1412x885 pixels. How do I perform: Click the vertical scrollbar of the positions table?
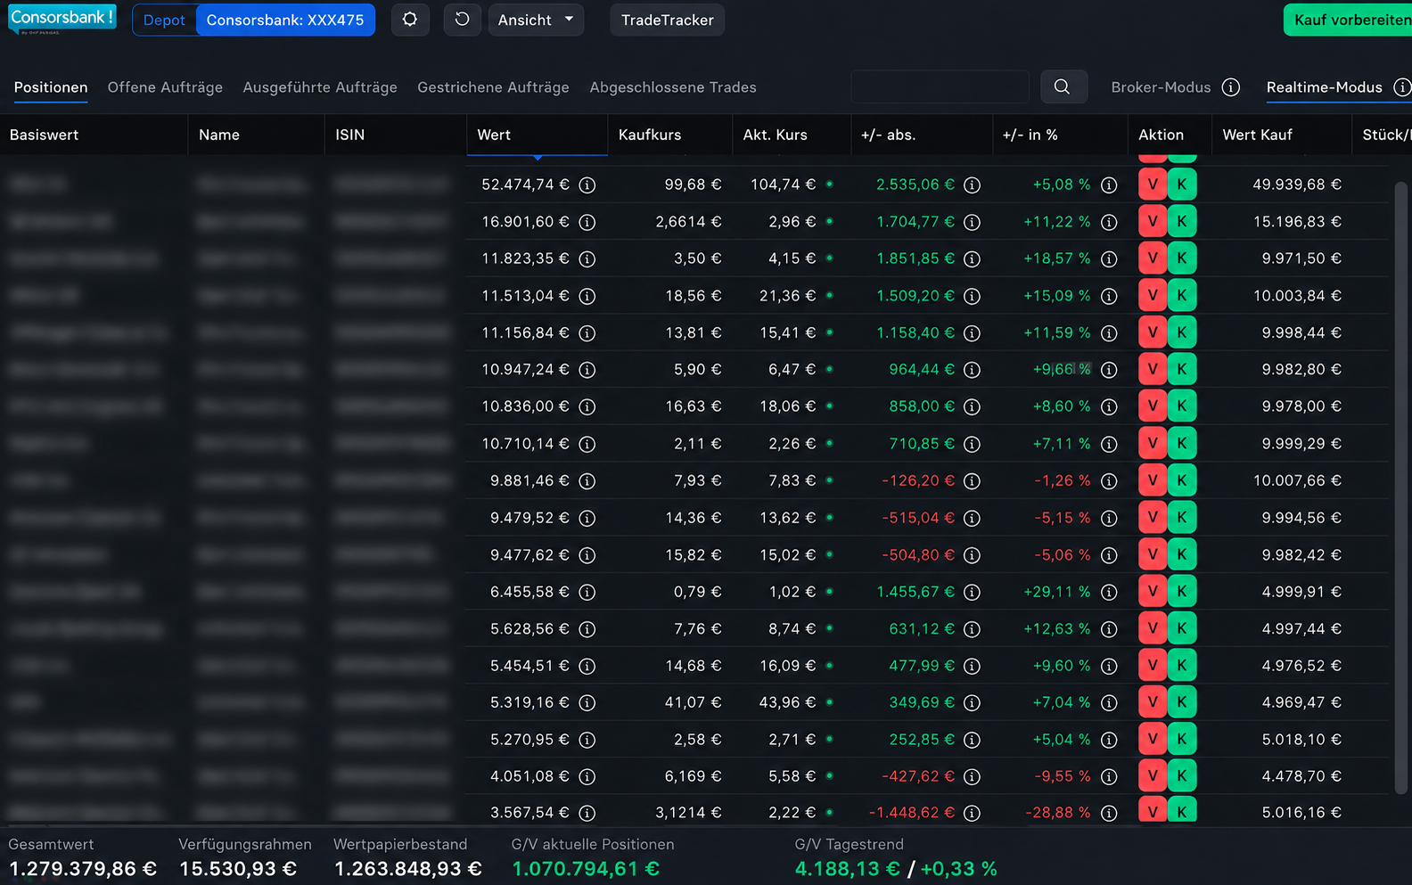click(x=1400, y=488)
